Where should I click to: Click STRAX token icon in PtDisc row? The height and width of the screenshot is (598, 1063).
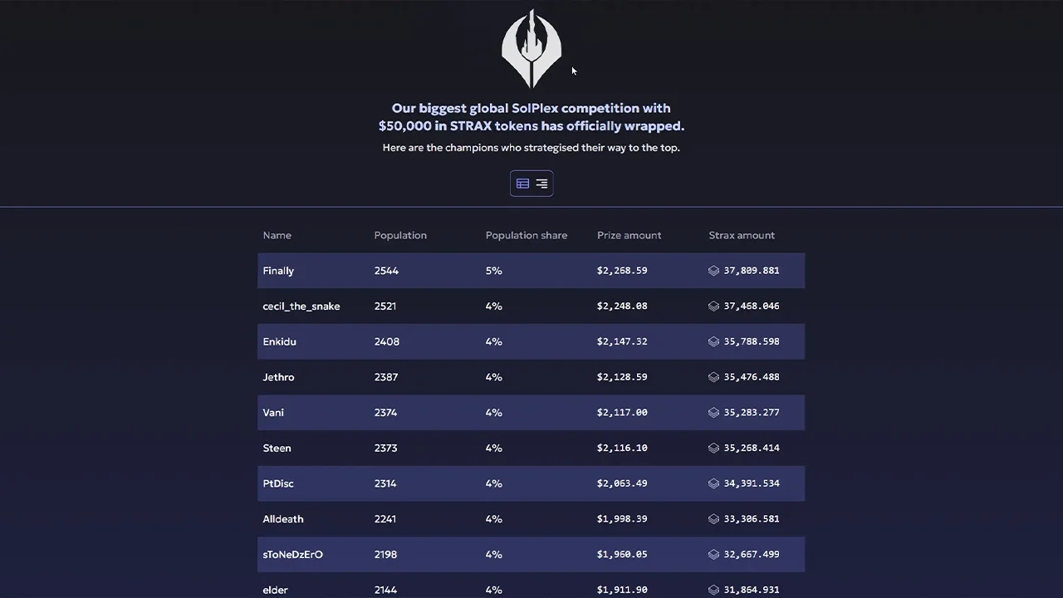(x=713, y=483)
